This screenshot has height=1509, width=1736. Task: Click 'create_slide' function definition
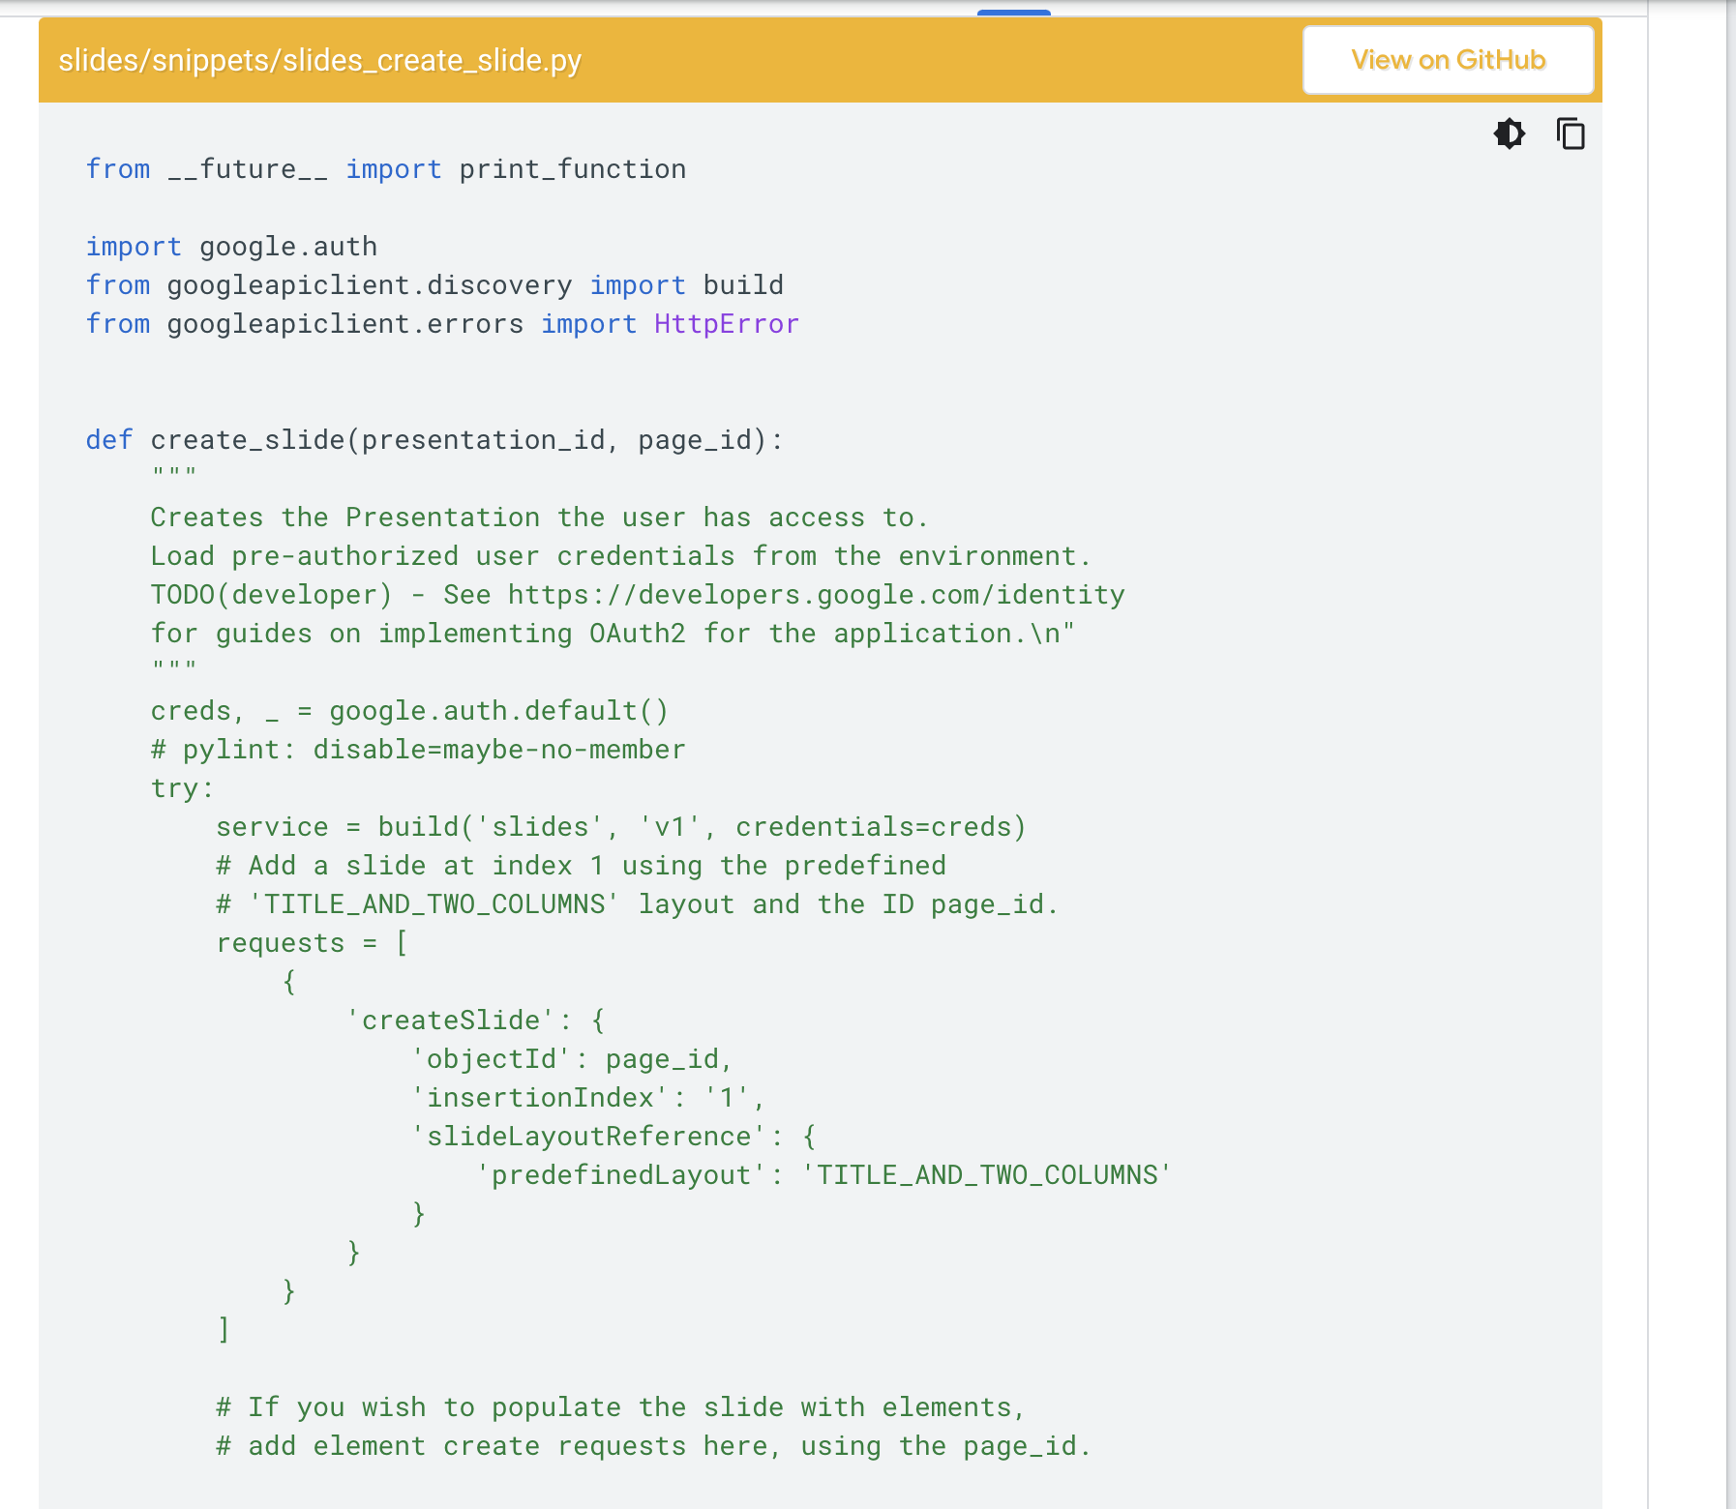[248, 440]
